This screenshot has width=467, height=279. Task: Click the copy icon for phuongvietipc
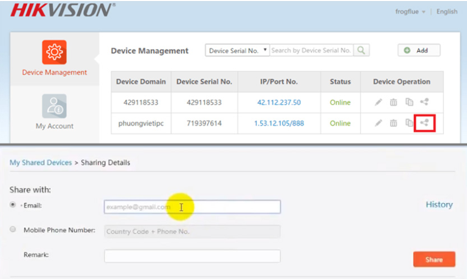pos(409,123)
